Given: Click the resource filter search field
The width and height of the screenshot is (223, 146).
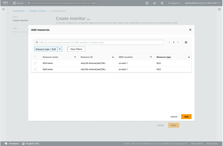Looking at the screenshot, I should tap(99, 42).
